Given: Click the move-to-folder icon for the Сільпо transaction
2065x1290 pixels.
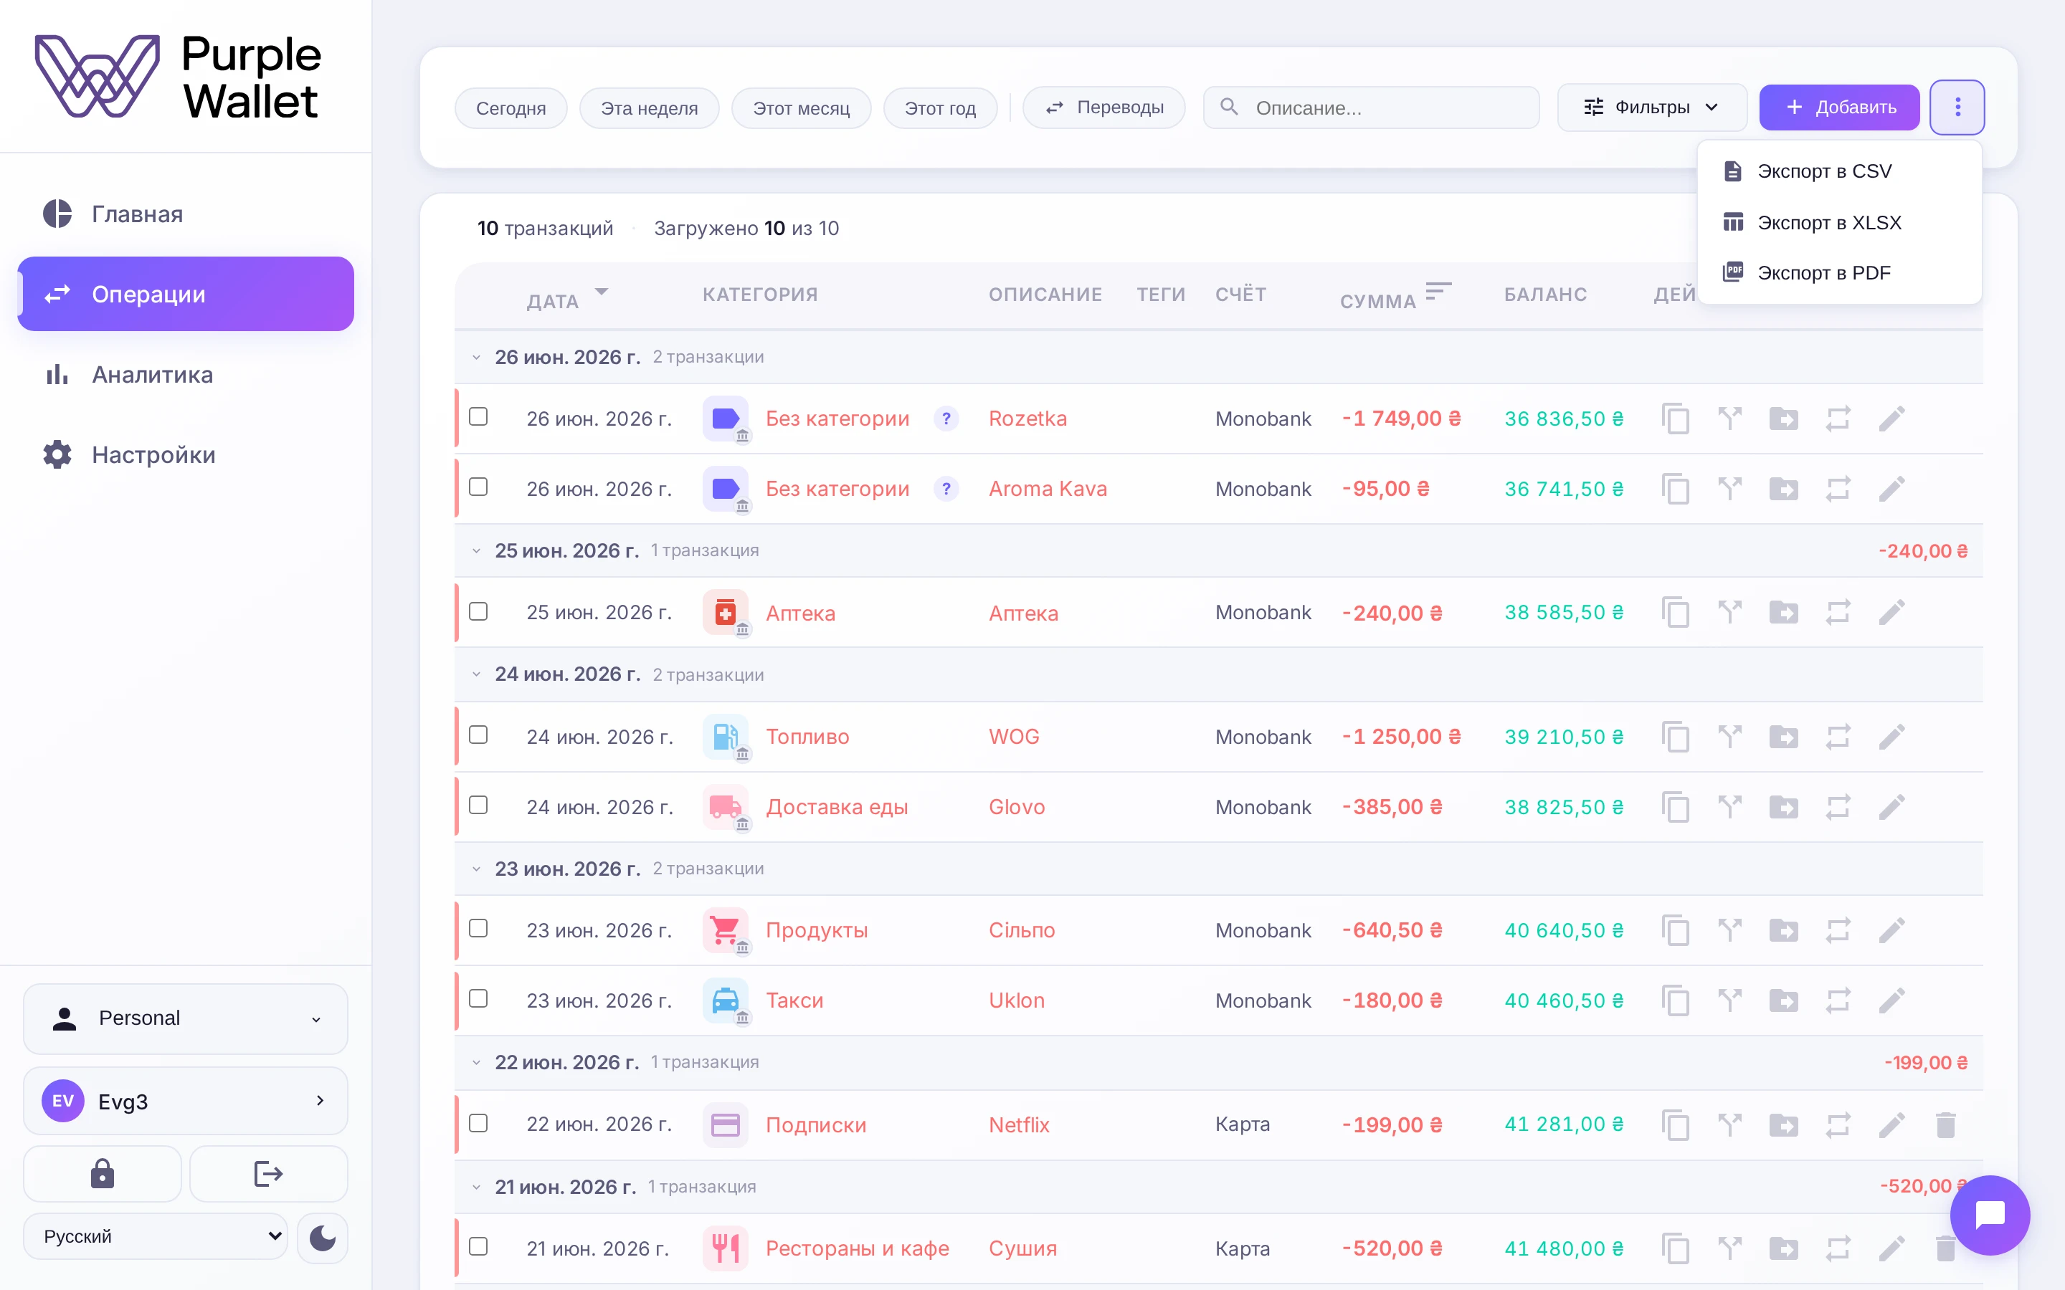Looking at the screenshot, I should click(1783, 930).
